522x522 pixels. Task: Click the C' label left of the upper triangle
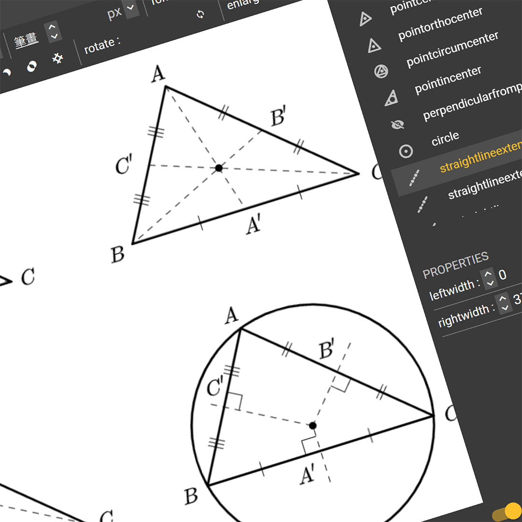click(124, 164)
